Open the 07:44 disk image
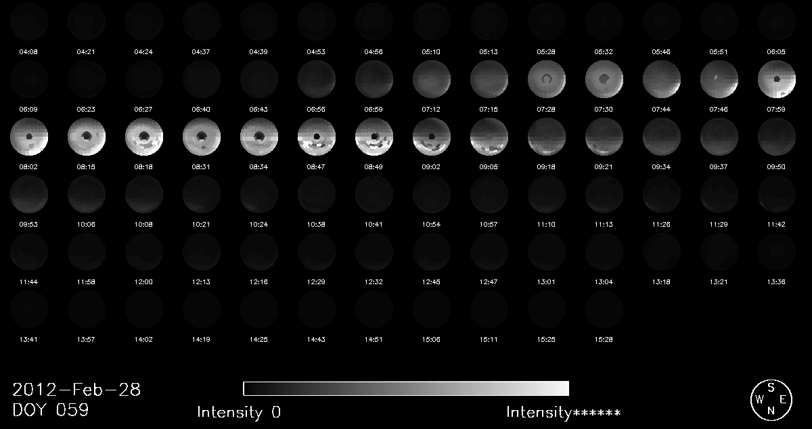This screenshot has width=812, height=429. coord(662,79)
